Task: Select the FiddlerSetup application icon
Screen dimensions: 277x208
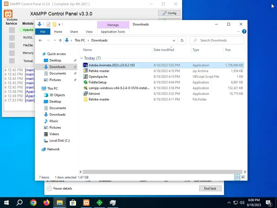Action: click(85, 82)
